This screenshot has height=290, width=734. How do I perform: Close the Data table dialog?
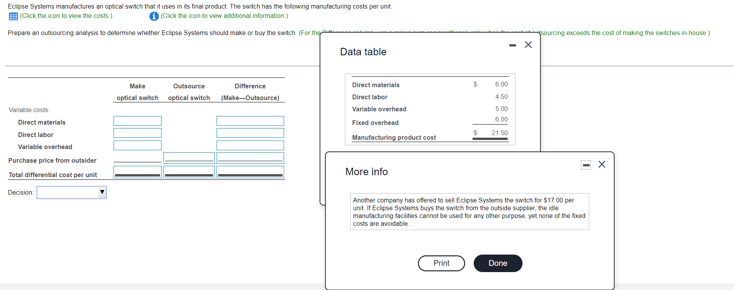click(x=528, y=45)
